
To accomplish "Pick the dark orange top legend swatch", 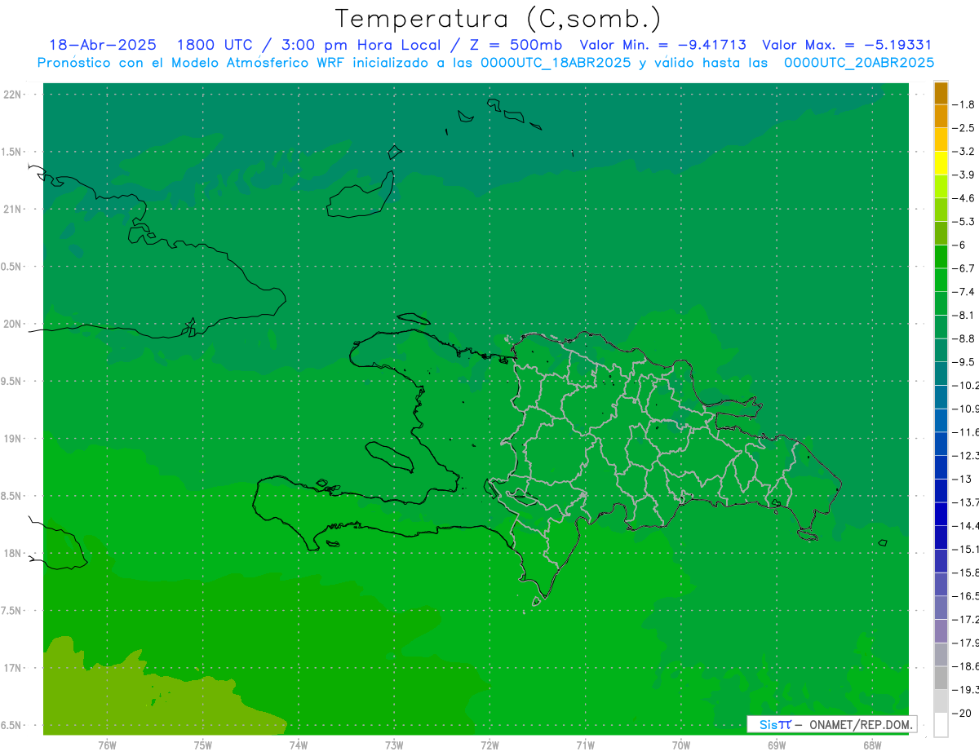I will click(941, 94).
